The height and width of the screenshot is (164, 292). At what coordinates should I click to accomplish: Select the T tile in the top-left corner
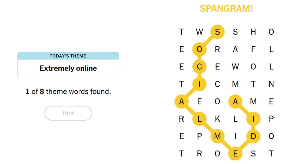pos(182,32)
